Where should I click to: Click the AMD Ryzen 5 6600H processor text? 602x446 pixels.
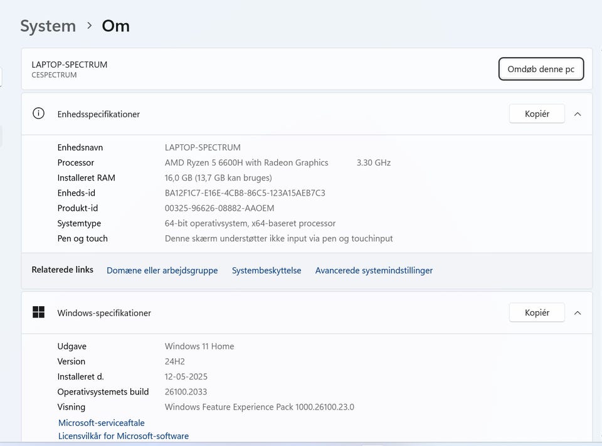[246, 162]
